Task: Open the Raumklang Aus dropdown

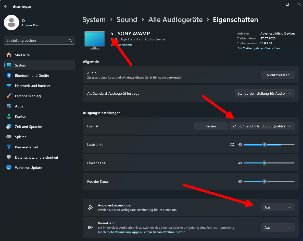Action: tap(278, 227)
